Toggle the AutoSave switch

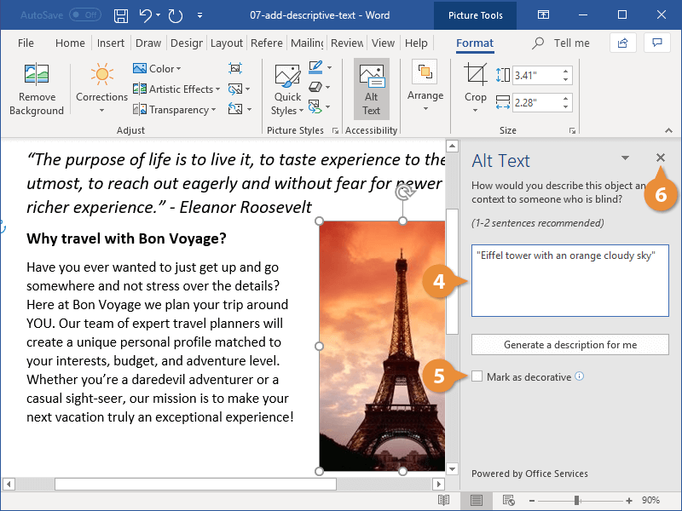click(x=85, y=15)
